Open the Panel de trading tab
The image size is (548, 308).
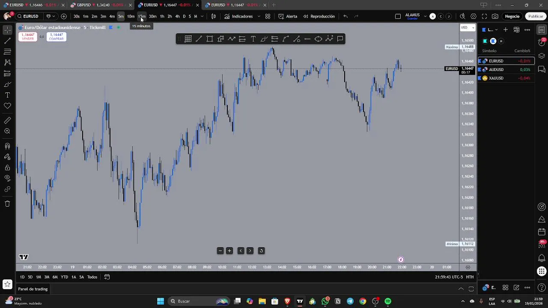point(33,289)
